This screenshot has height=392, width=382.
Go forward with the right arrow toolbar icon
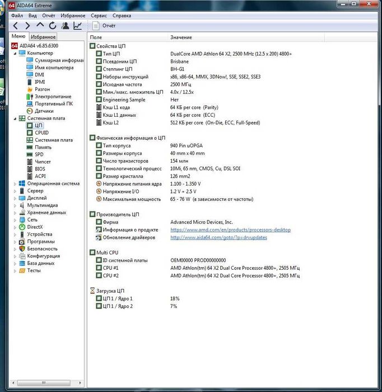[x=27, y=26]
